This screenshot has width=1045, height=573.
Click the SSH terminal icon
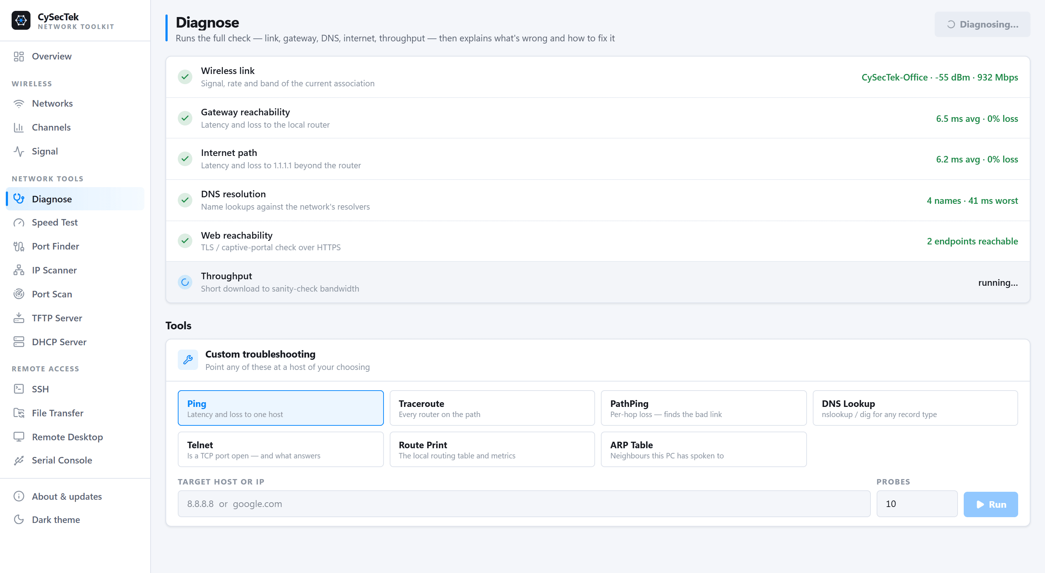click(x=19, y=389)
